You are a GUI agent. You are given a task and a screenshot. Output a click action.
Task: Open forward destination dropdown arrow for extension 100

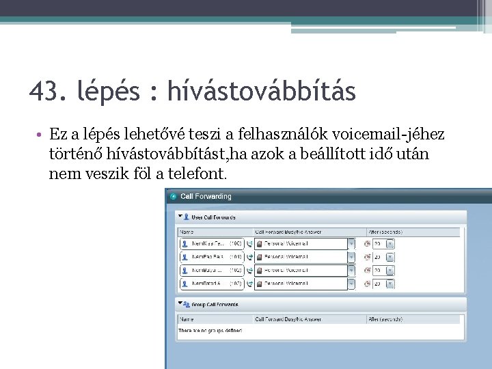[x=351, y=244]
